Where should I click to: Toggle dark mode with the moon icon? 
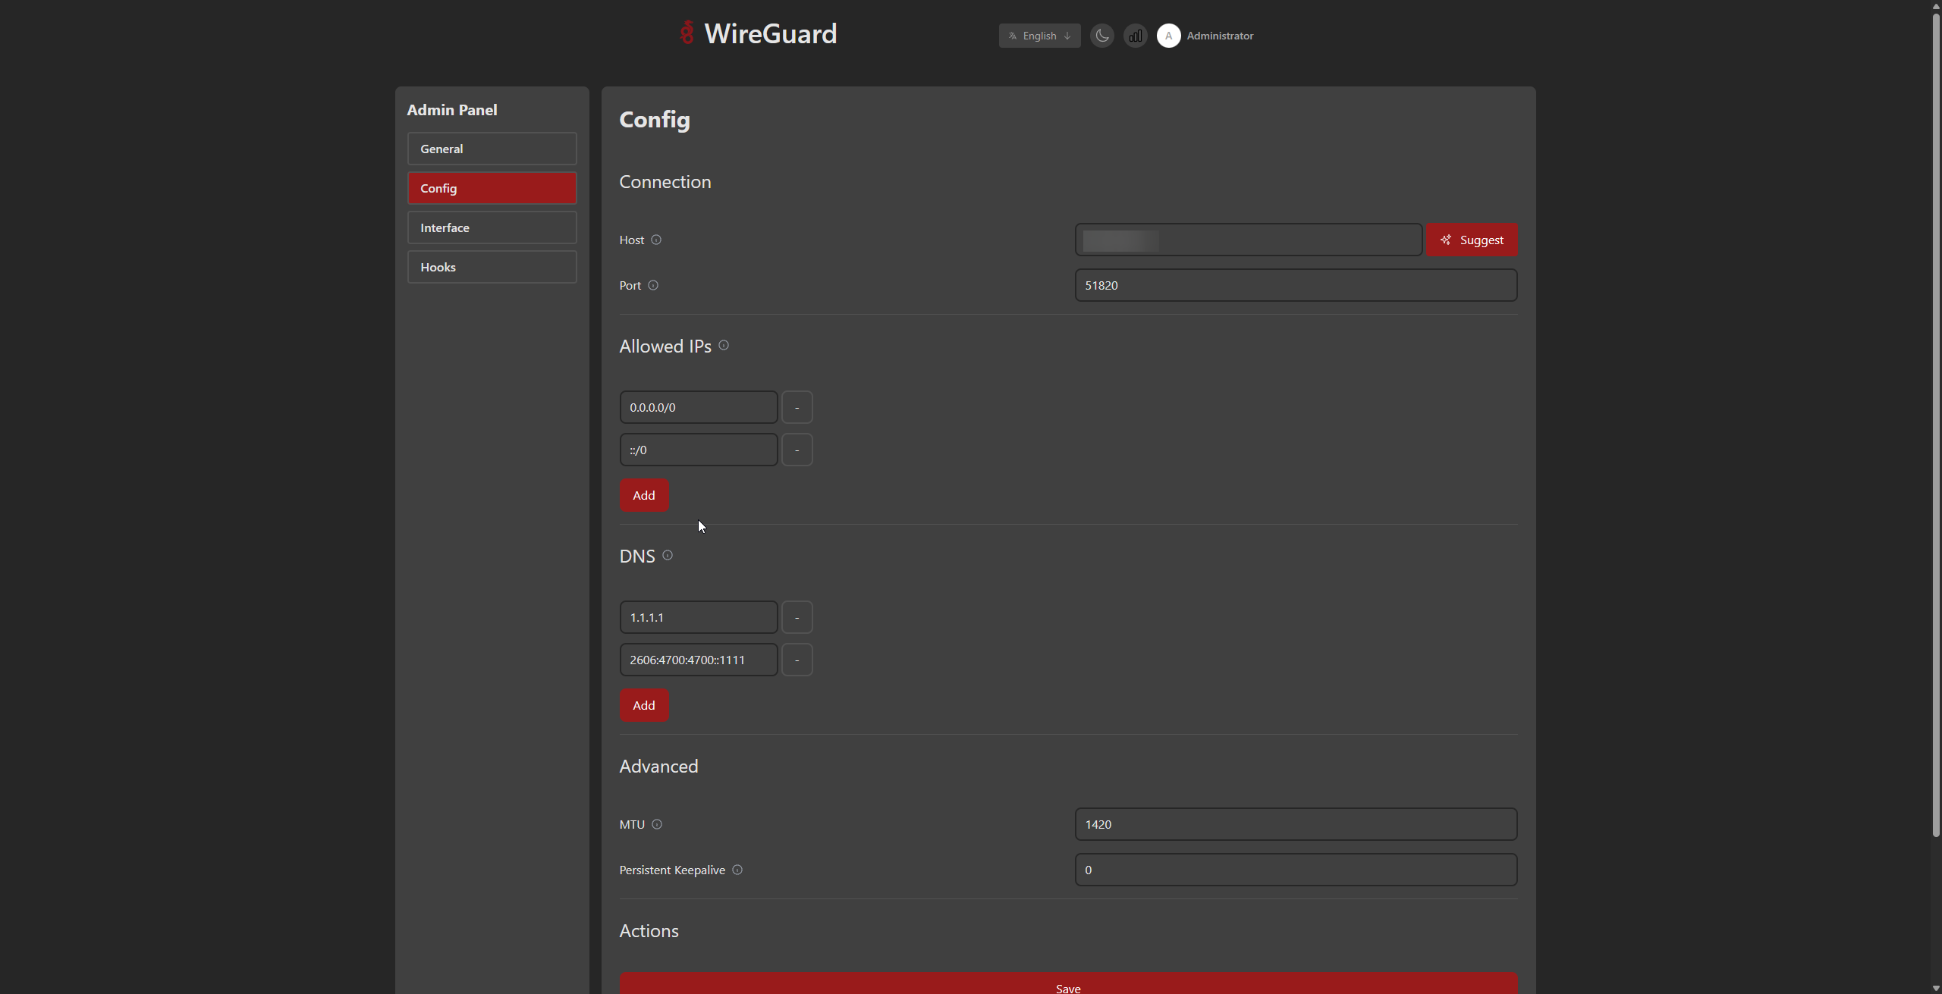pos(1101,36)
